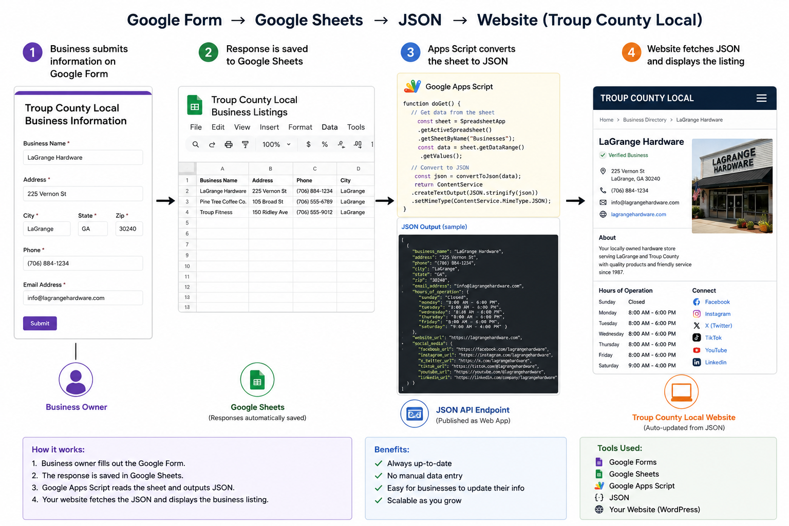Open the lagrangehardware.com website link
Image resolution: width=789 pixels, height=526 pixels.
click(638, 214)
